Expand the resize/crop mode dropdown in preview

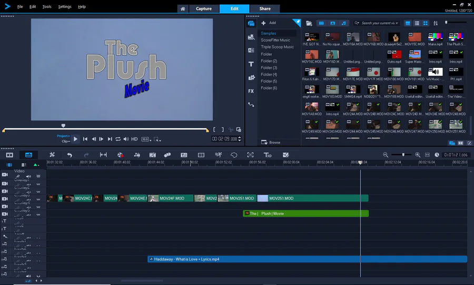coord(157,139)
